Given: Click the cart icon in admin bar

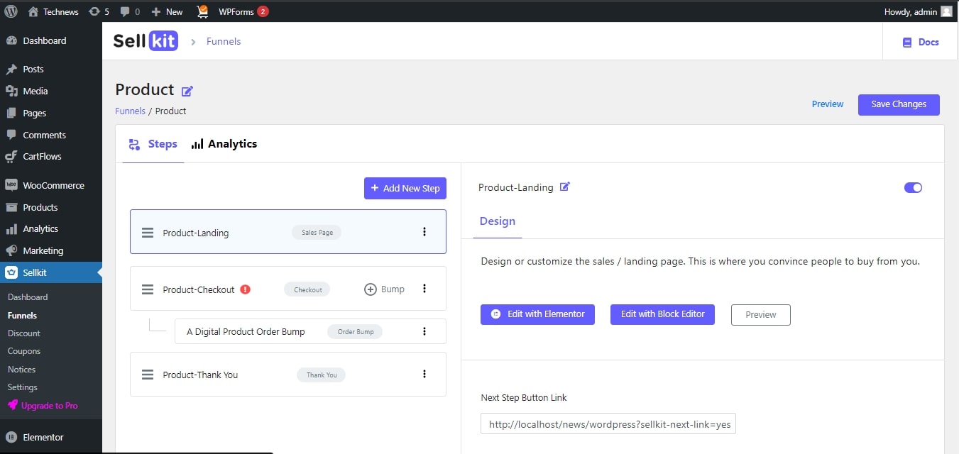Looking at the screenshot, I should tap(202, 11).
